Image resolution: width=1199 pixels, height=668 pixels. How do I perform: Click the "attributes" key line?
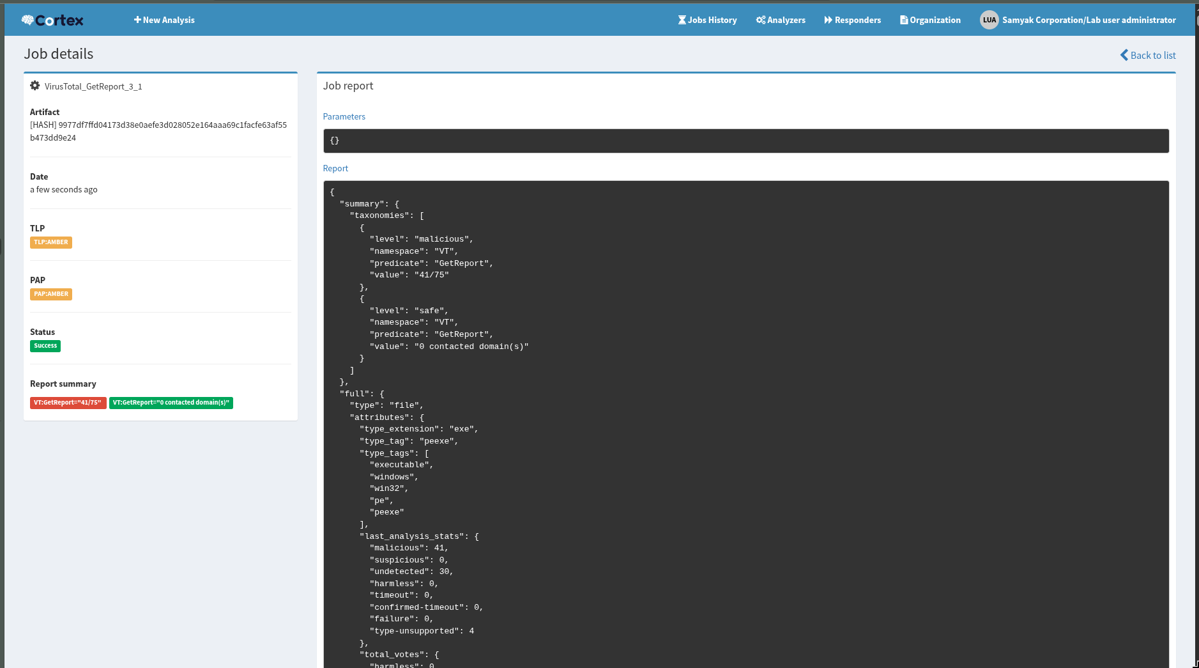tap(386, 417)
